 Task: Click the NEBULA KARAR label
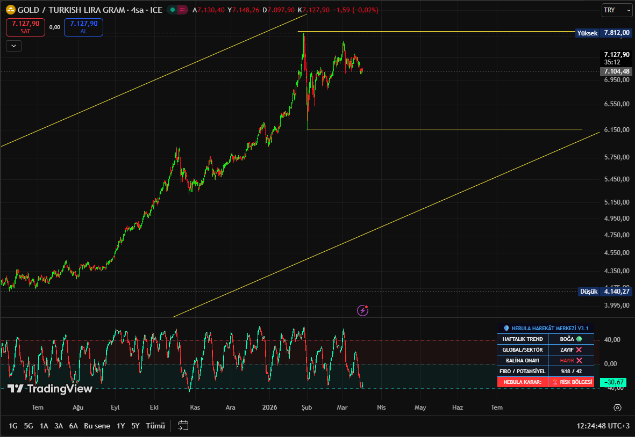pyautogui.click(x=523, y=382)
